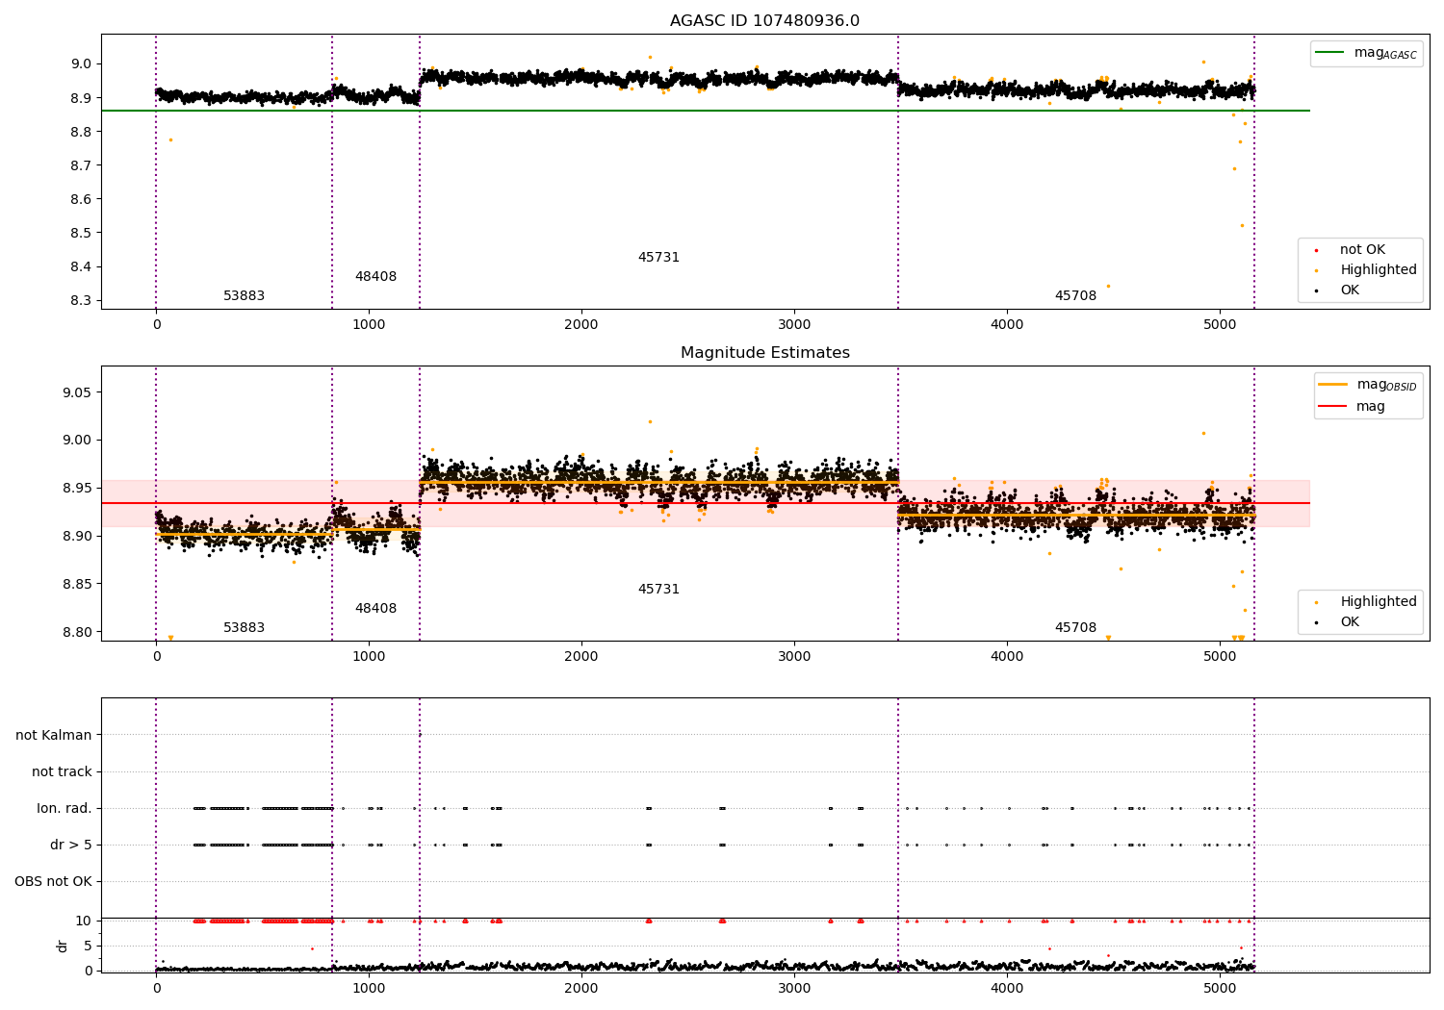Click 'Highlighted' legend label in the top plot

pos(1379,270)
